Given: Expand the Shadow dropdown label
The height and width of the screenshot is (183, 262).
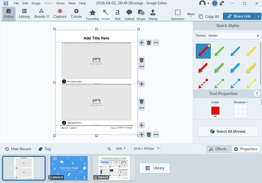Looking at the screenshot, I should 240,102.
